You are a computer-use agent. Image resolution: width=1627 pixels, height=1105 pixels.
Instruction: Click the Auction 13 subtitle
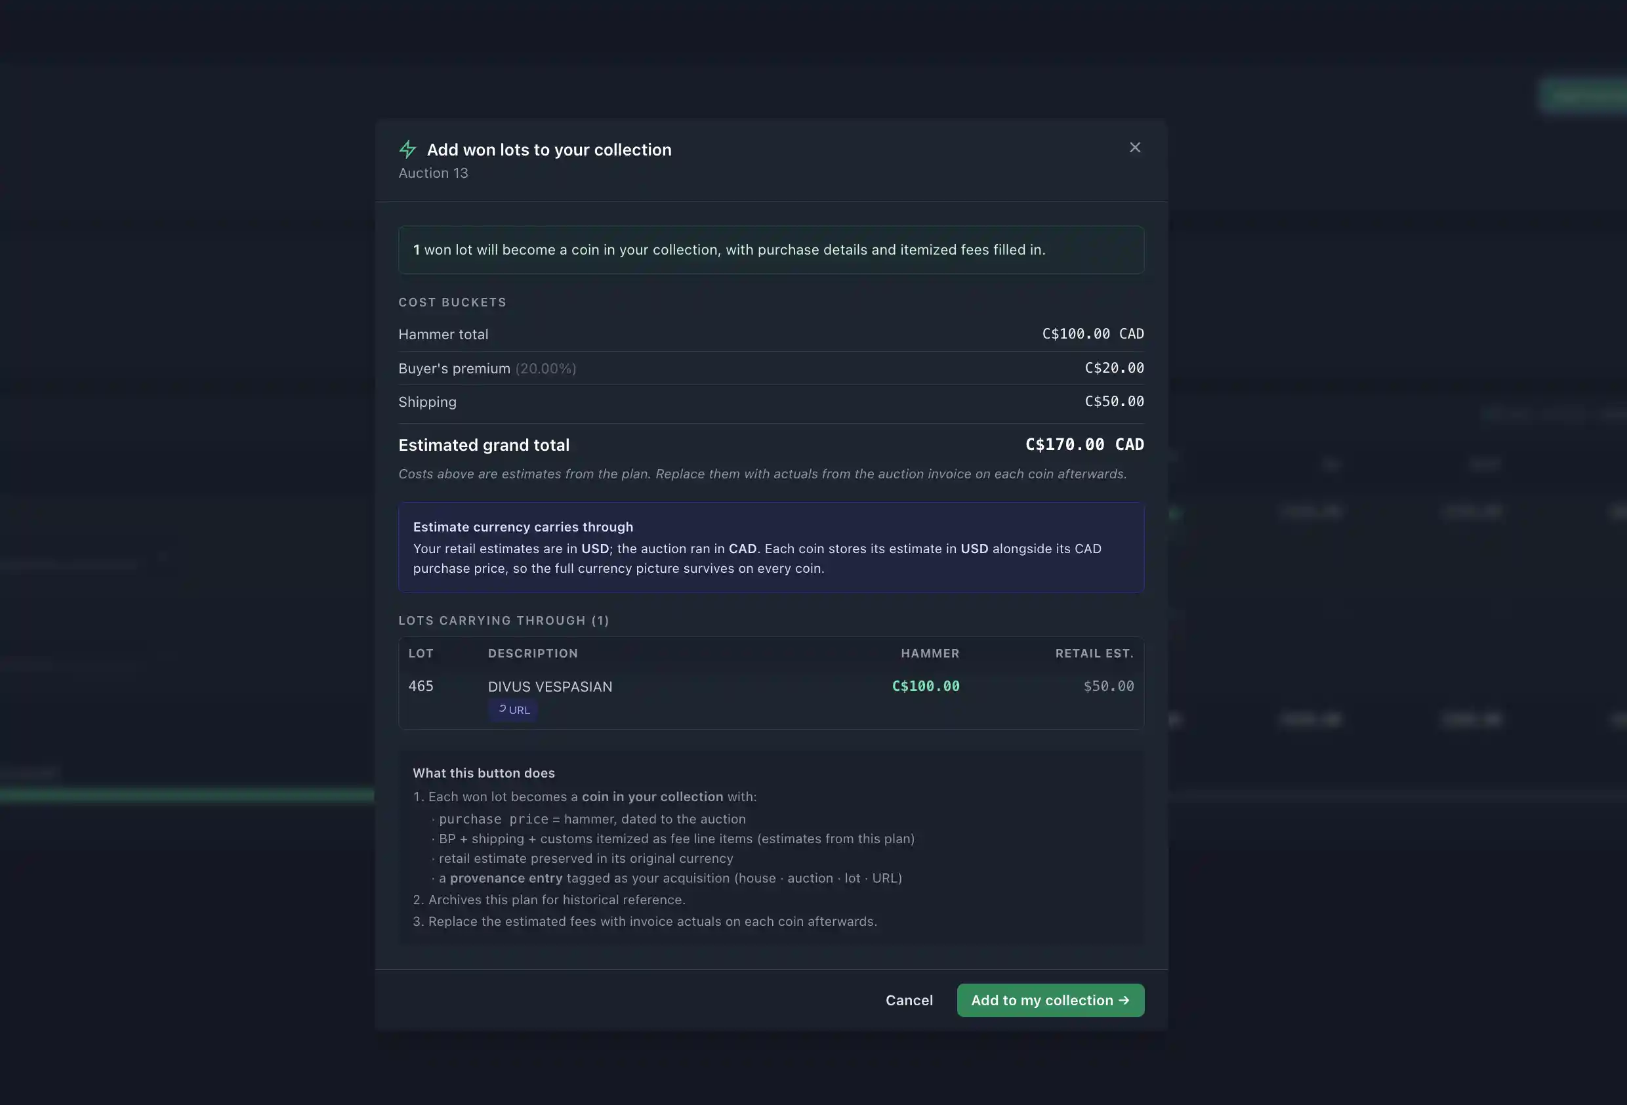point(434,173)
